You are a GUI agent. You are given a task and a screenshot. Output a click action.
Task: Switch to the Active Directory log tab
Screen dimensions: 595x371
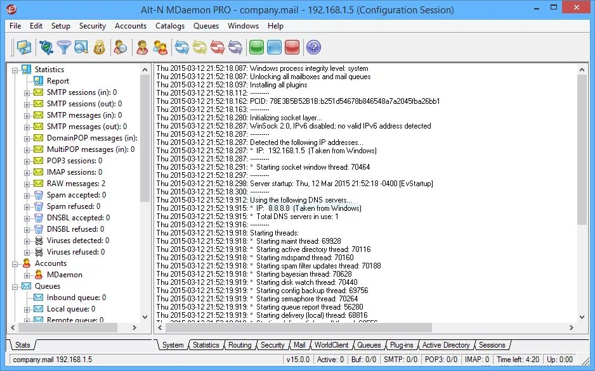tap(446, 345)
